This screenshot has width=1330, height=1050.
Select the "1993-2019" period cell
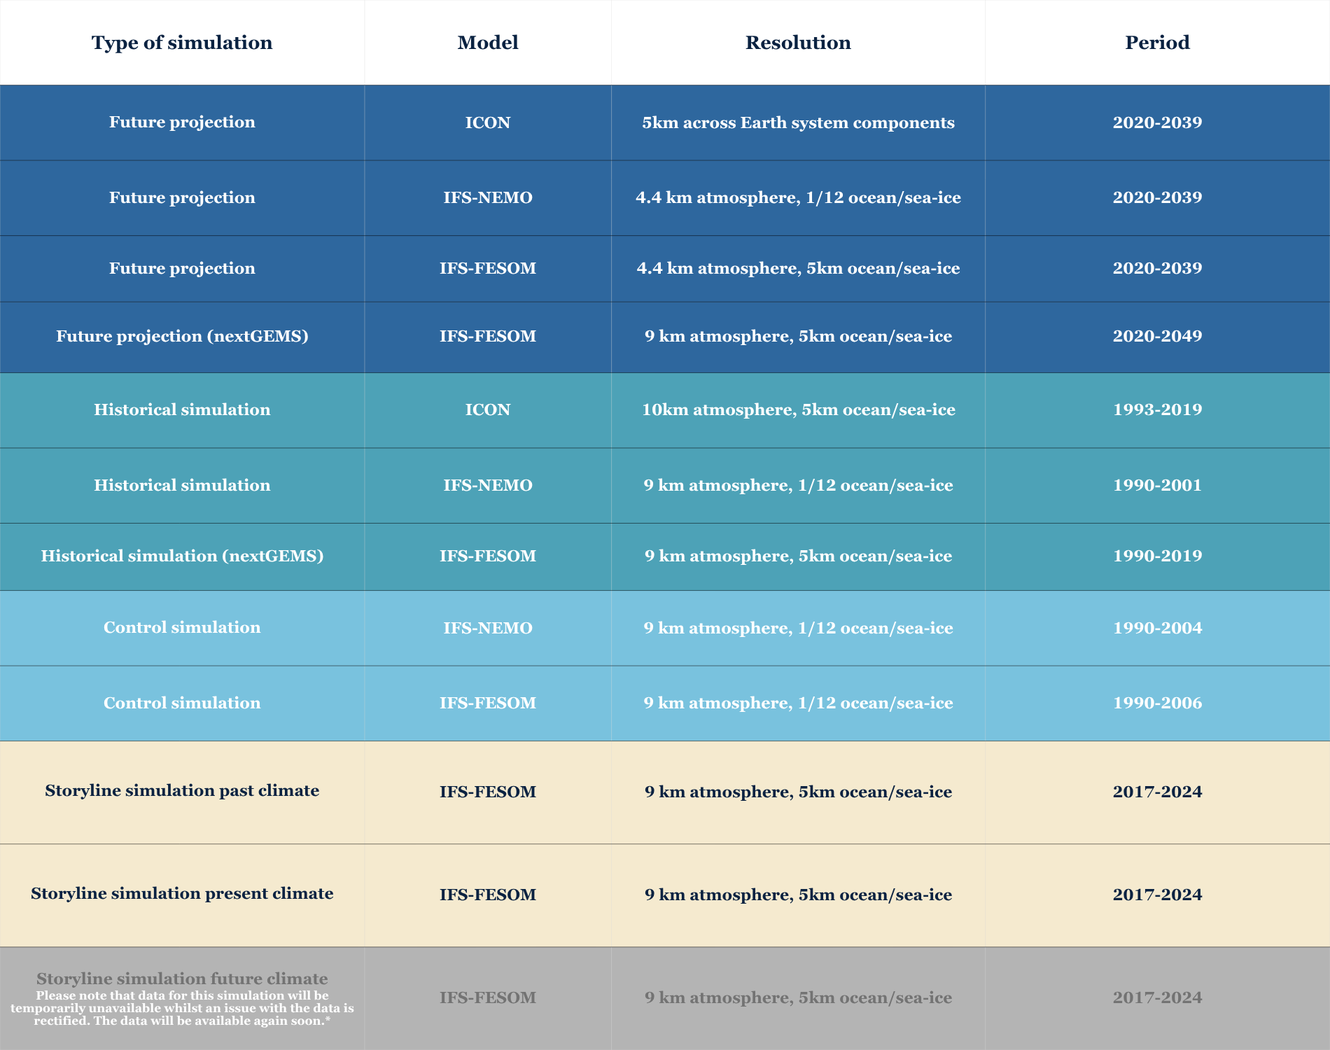[1157, 409]
